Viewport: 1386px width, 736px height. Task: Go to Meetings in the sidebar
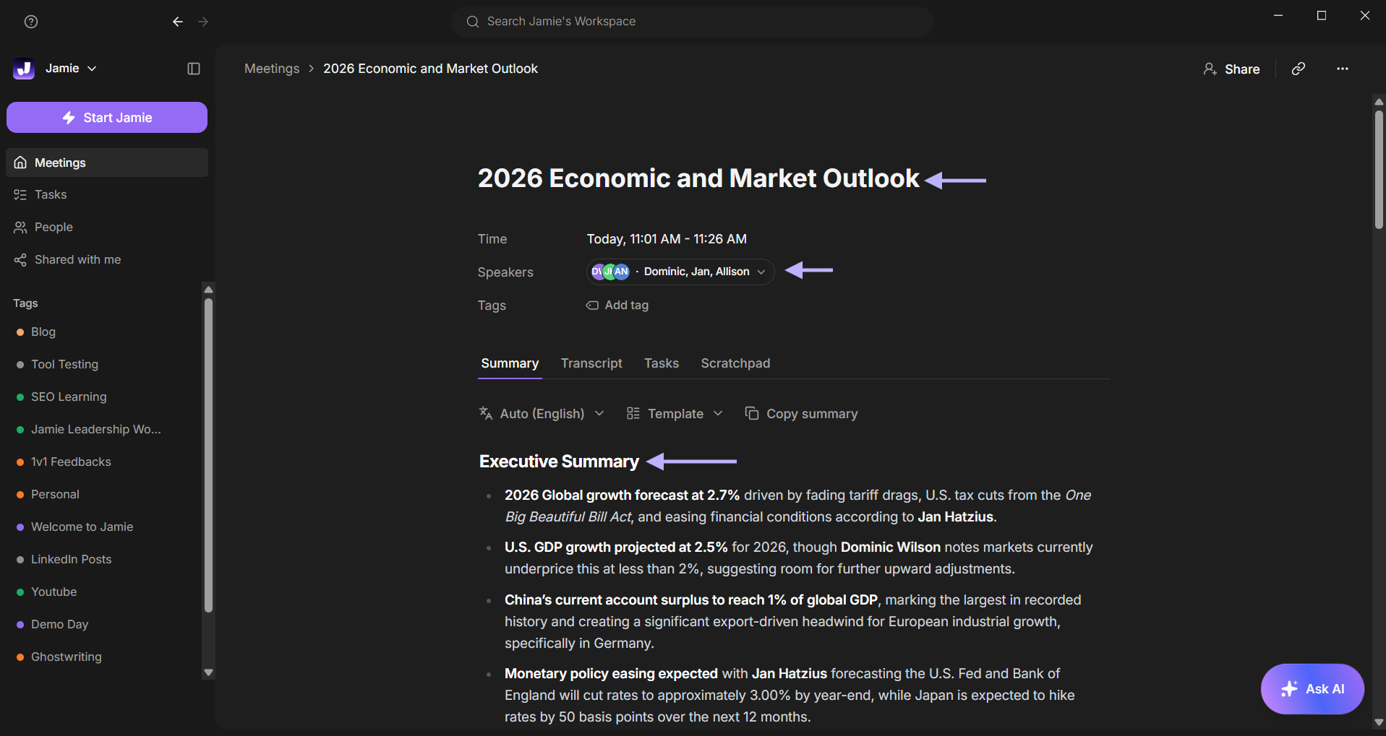[107, 163]
